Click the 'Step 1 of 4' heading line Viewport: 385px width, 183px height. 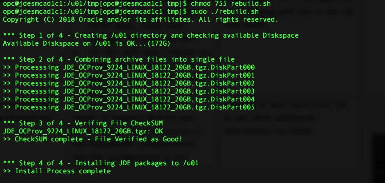click(x=151, y=36)
